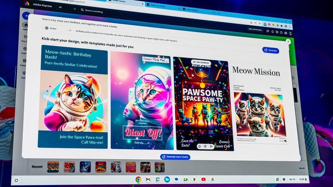Select the Meow-tastic Birthday Bash template
Viewport: 333px width, 187px height.
73,96
